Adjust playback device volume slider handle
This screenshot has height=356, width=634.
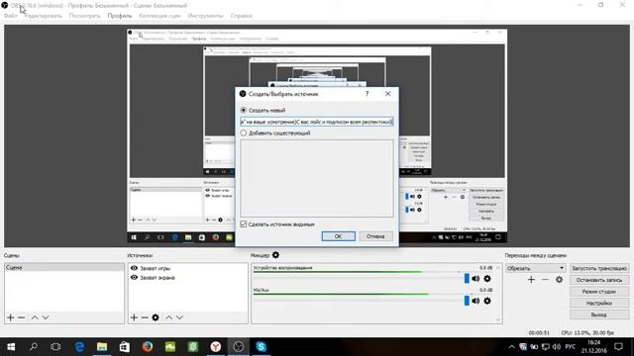(x=467, y=278)
